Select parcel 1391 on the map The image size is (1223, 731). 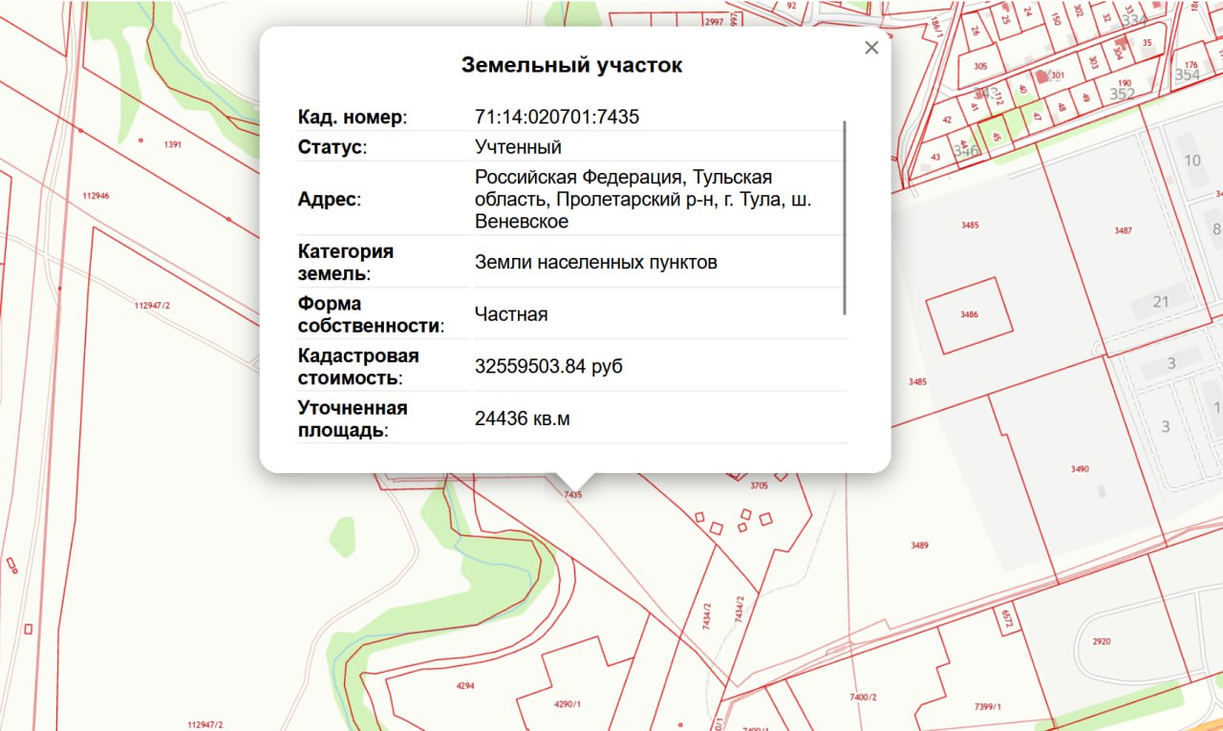[x=173, y=144]
